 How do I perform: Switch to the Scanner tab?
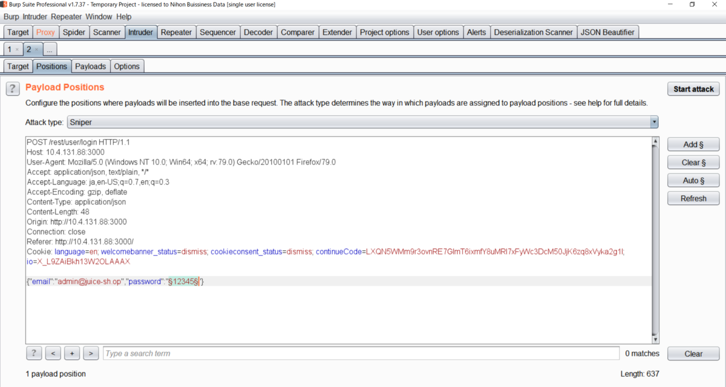[x=107, y=32]
